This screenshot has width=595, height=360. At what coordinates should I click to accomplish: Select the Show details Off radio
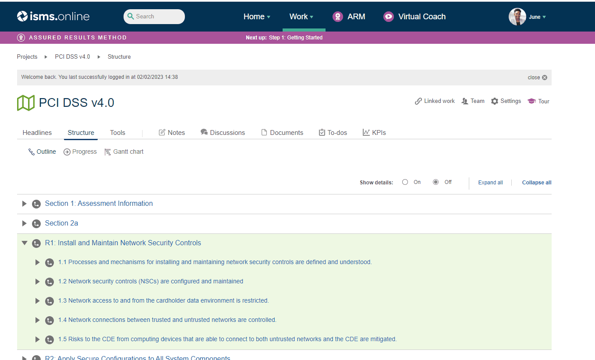point(436,182)
